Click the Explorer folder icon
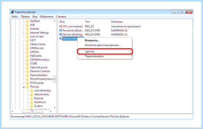This screenshot has height=129, width=203. coord(31,98)
